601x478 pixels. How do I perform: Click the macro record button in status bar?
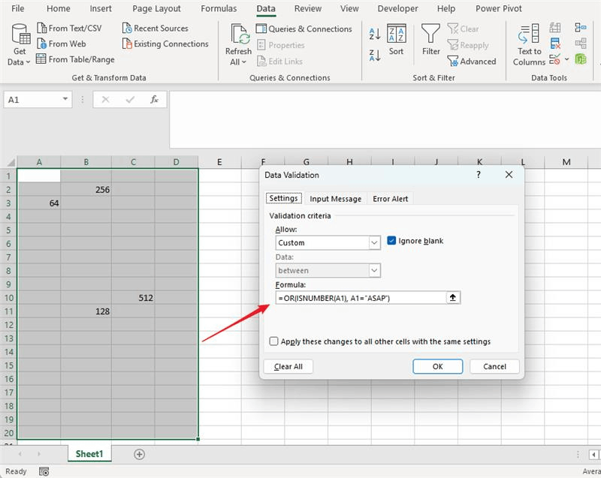(44, 471)
